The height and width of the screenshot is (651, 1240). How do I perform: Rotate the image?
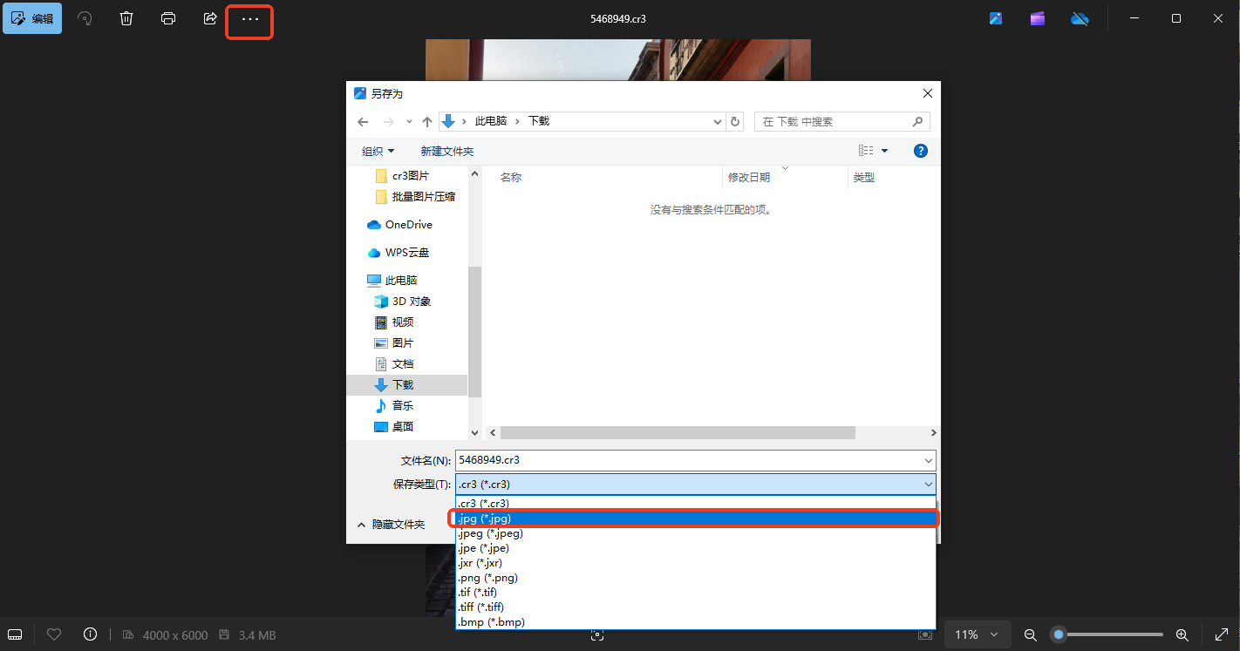85,17
